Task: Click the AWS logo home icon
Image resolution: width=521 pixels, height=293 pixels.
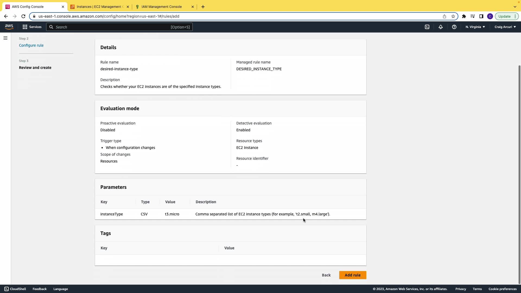Action: (9, 27)
